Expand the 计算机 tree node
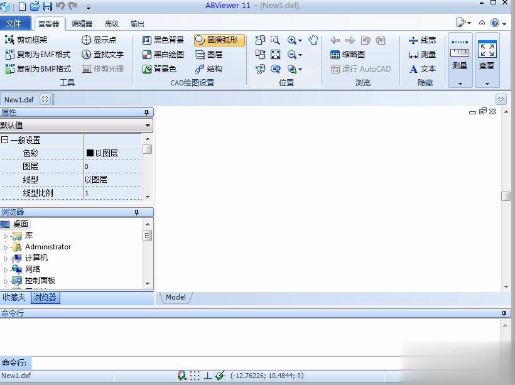Screen dimensions: 515x385 click(6, 258)
